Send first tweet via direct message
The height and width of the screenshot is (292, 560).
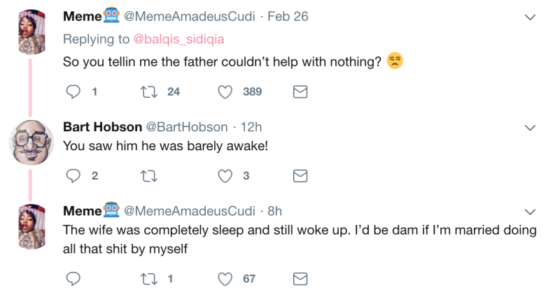click(x=300, y=92)
